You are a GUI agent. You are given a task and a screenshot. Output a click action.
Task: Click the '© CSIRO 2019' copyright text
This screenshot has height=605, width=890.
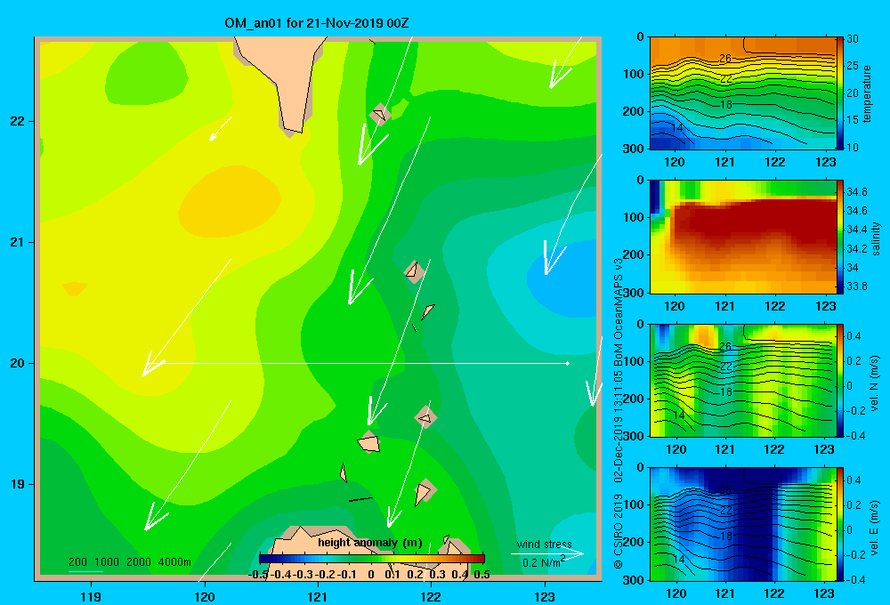point(619,531)
